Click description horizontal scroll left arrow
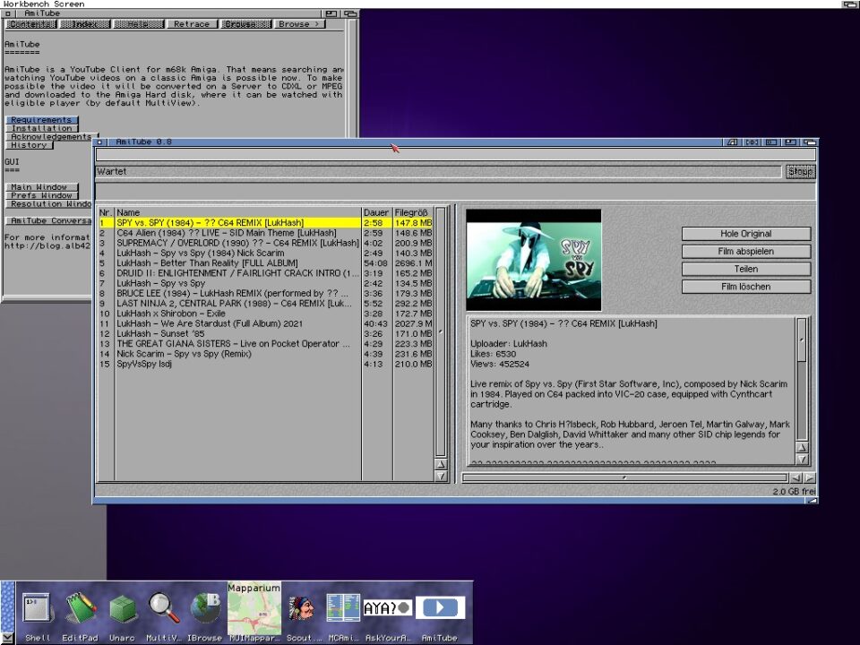Image resolution: width=860 pixels, height=645 pixels. pyautogui.click(x=796, y=477)
